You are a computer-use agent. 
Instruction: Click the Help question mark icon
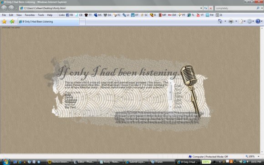(258, 21)
